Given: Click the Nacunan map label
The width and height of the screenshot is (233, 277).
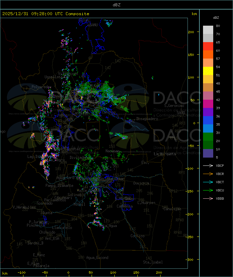Looking at the screenshot, I should pos(112,151).
